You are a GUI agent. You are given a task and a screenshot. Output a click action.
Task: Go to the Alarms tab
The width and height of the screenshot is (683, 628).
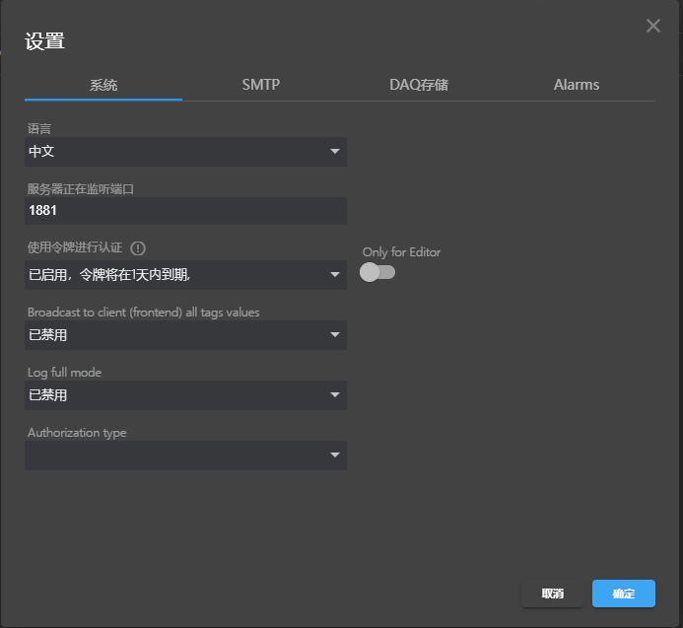click(577, 85)
